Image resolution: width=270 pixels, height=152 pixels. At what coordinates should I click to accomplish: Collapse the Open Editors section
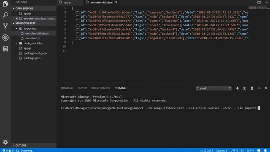(13, 8)
